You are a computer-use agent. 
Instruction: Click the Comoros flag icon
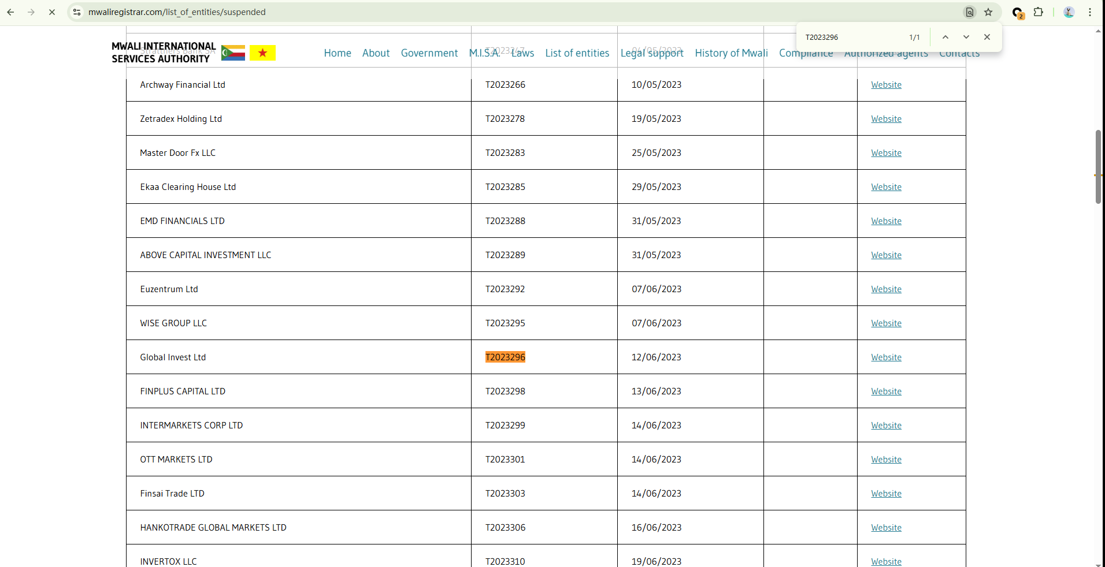pyautogui.click(x=233, y=53)
